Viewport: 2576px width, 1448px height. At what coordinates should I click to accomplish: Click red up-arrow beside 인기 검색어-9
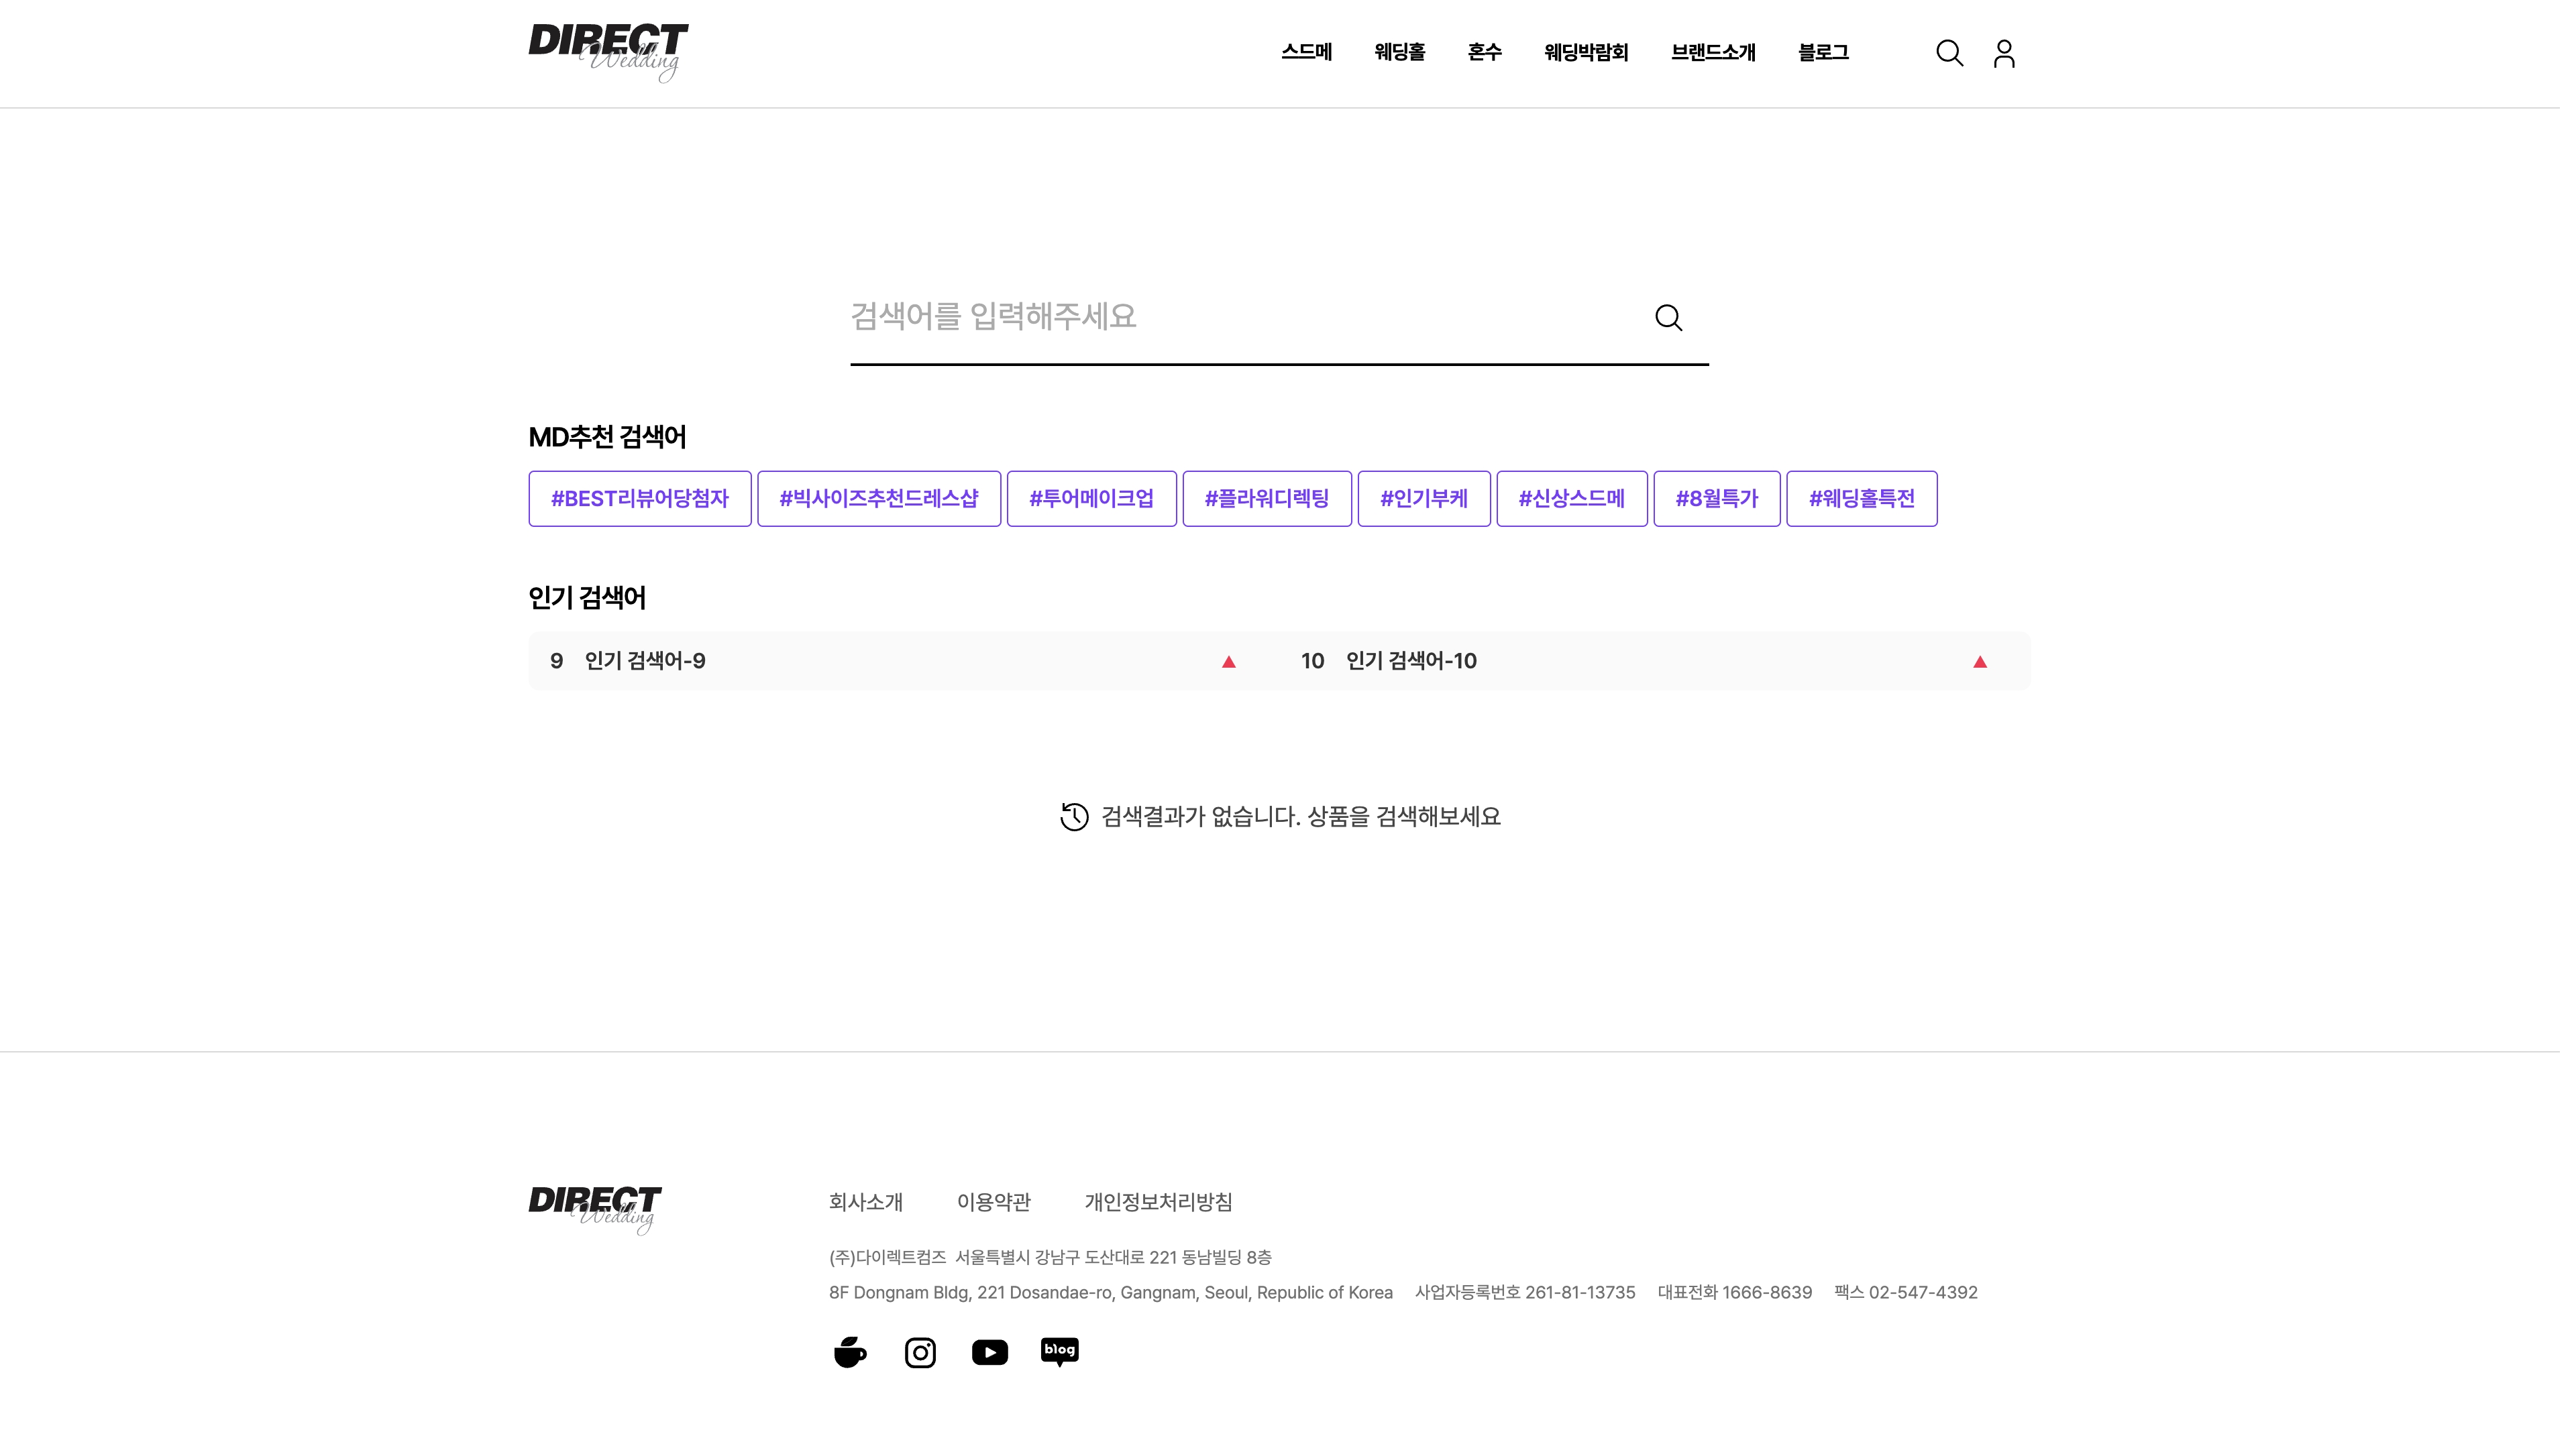pyautogui.click(x=1229, y=662)
